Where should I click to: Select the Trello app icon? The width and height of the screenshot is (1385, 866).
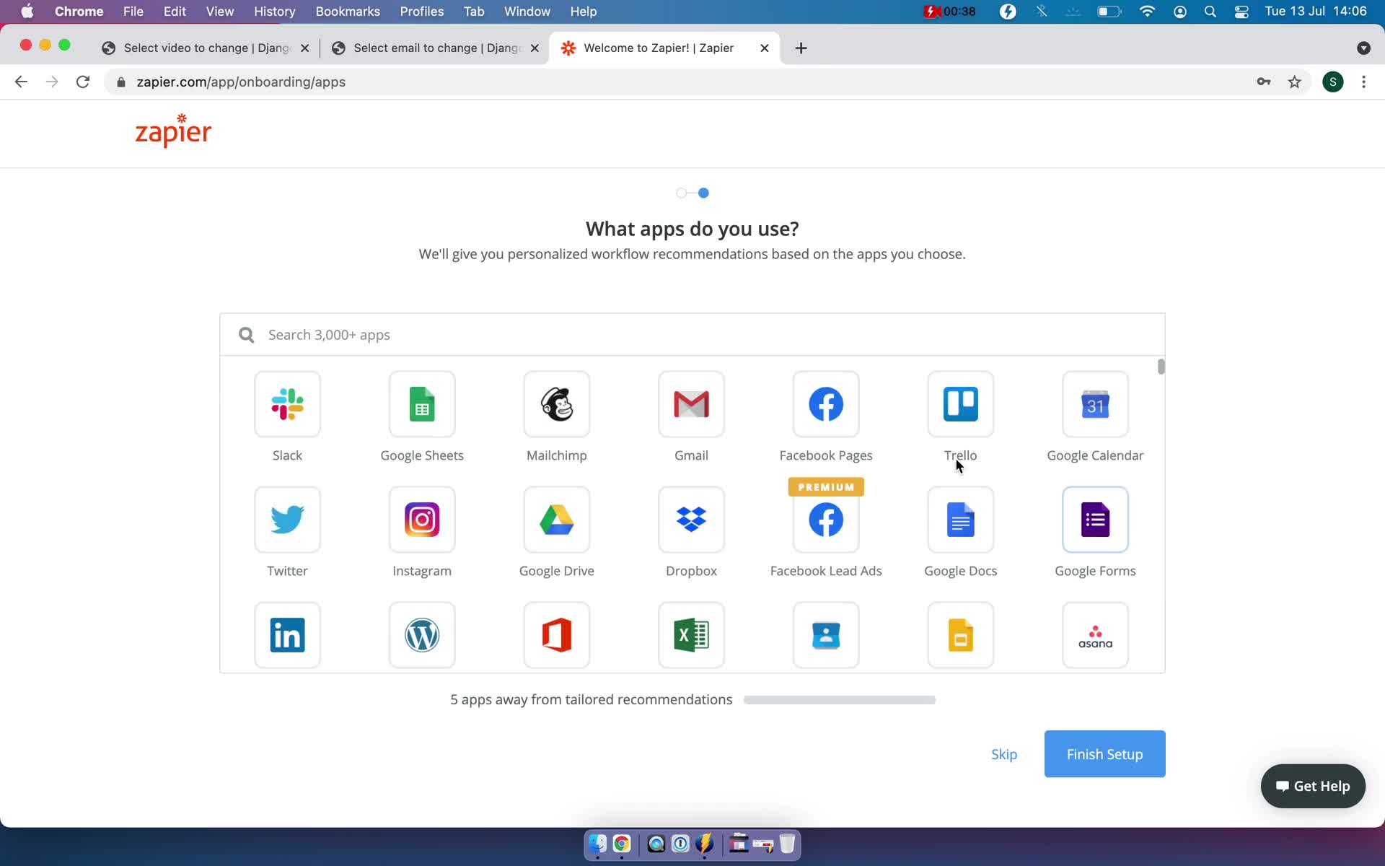point(960,404)
